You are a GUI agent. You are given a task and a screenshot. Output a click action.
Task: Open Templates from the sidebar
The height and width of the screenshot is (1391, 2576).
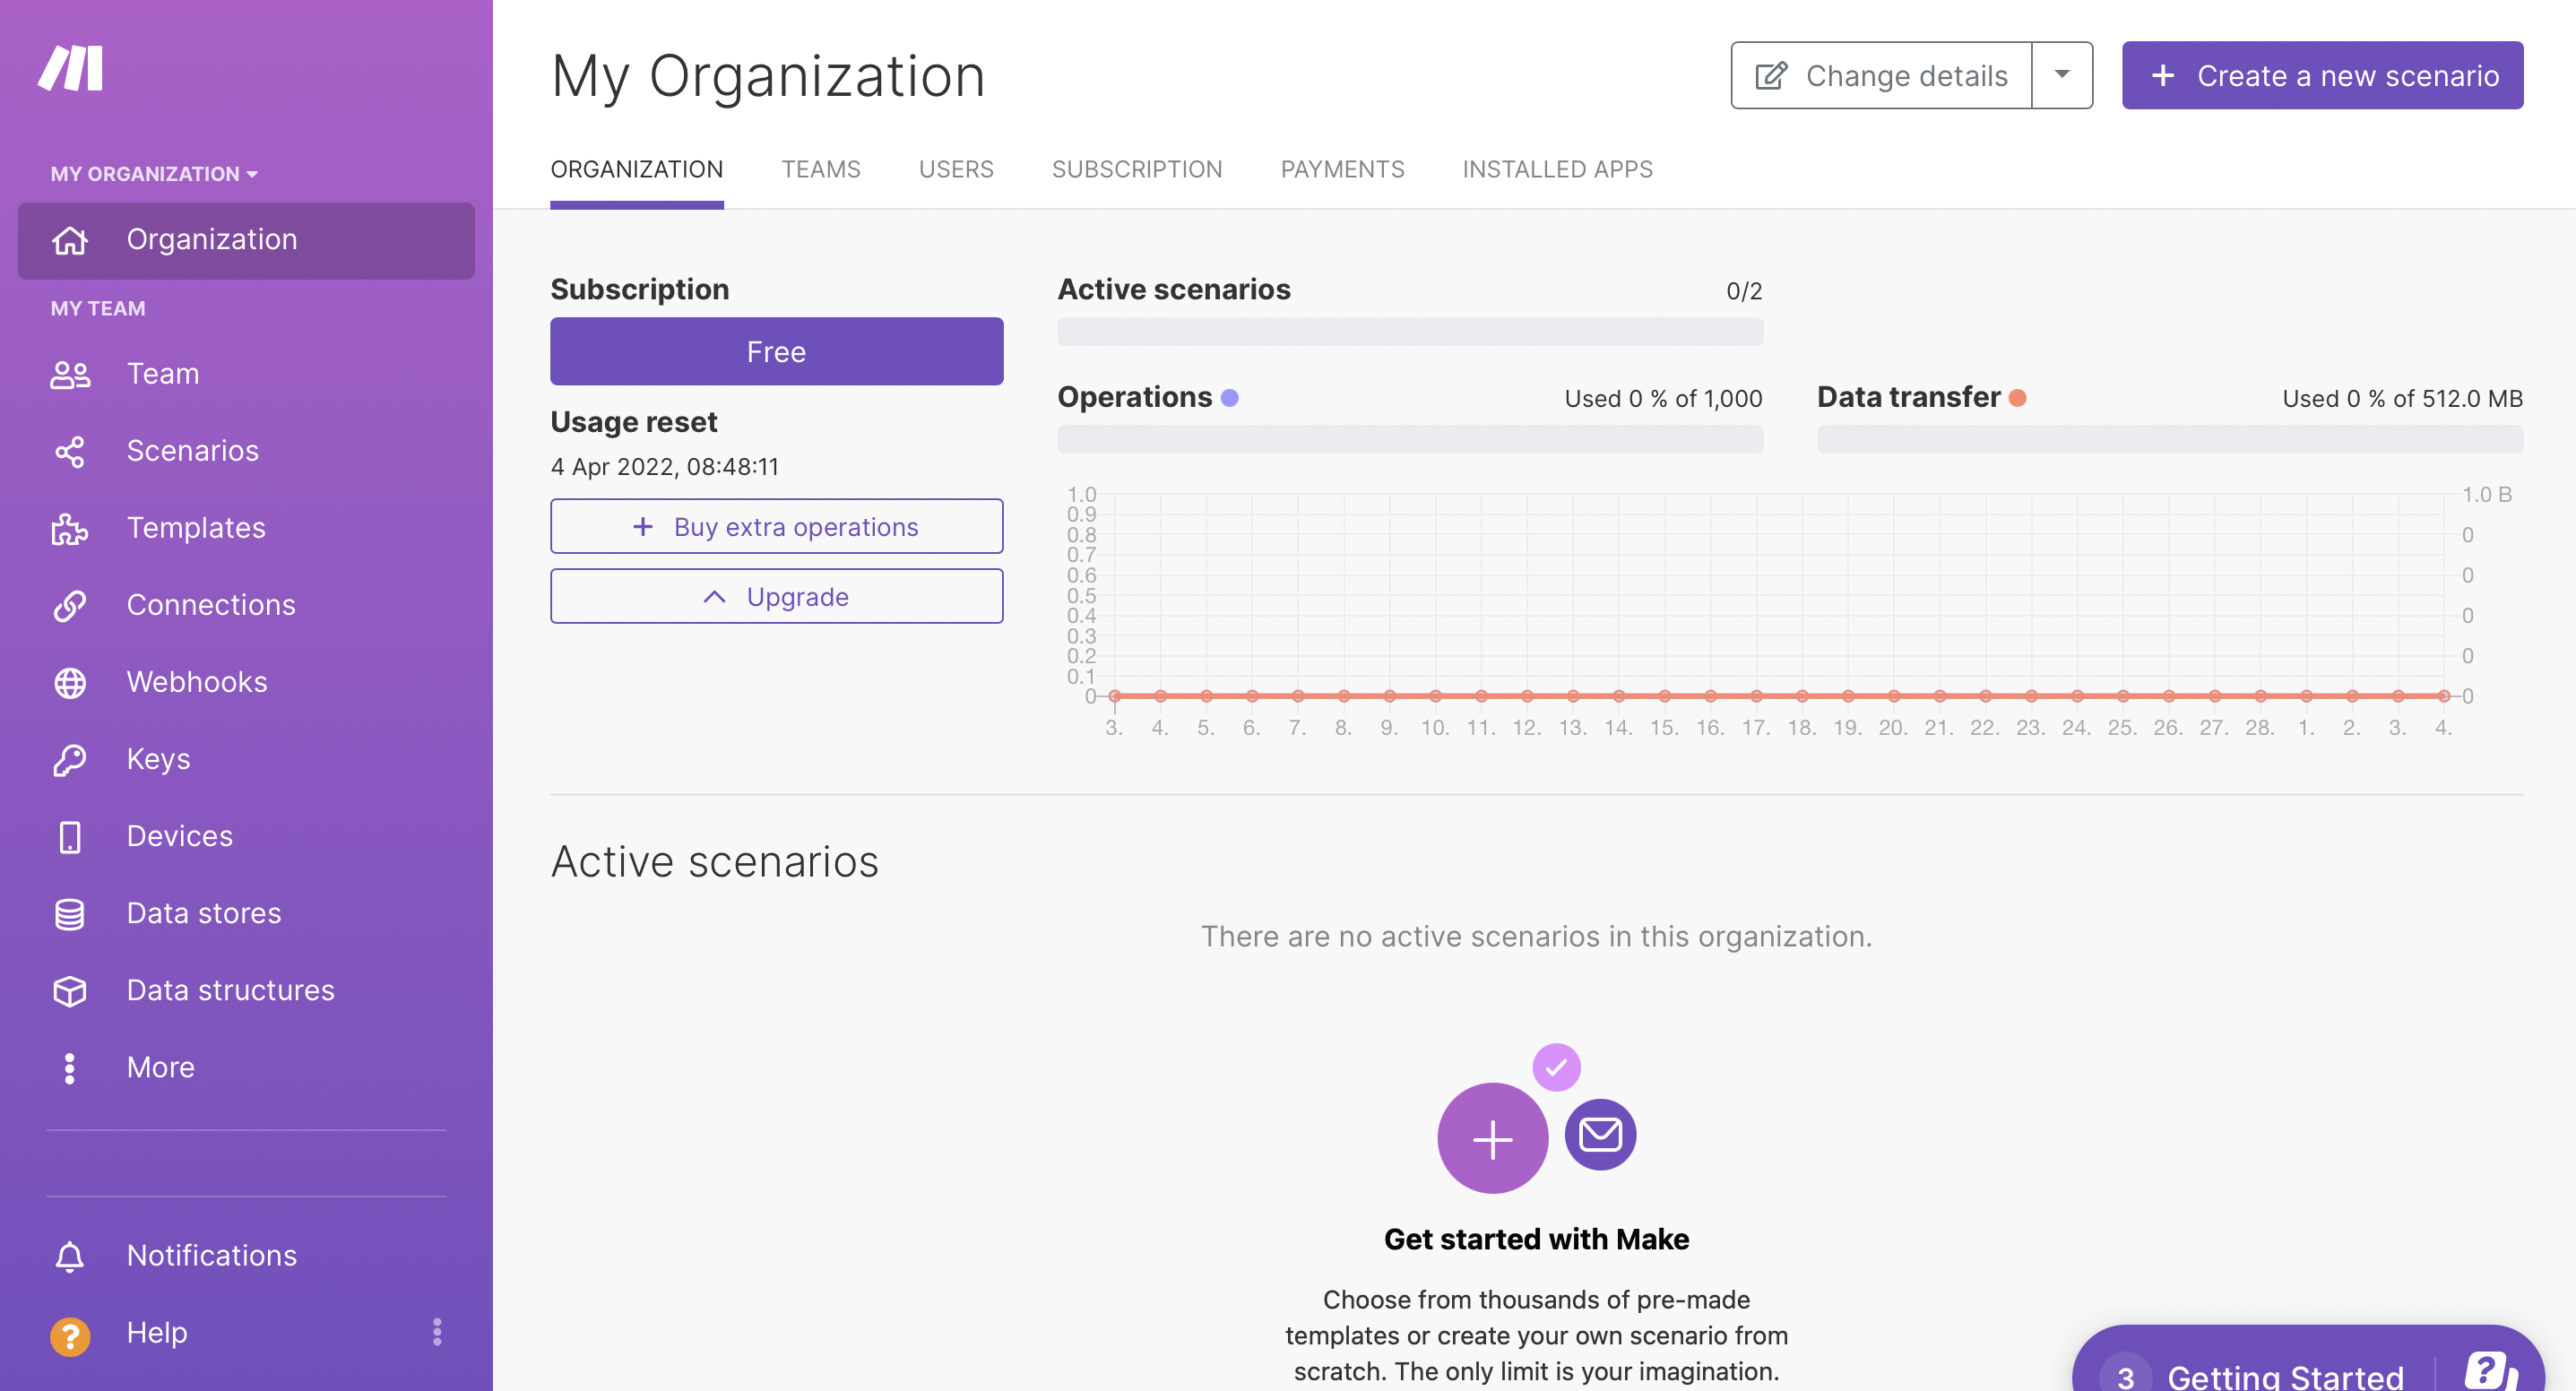[196, 528]
